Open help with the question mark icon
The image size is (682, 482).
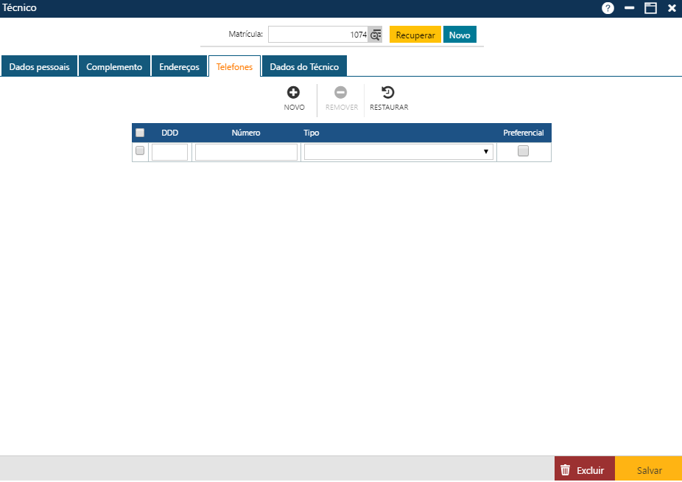tap(608, 8)
